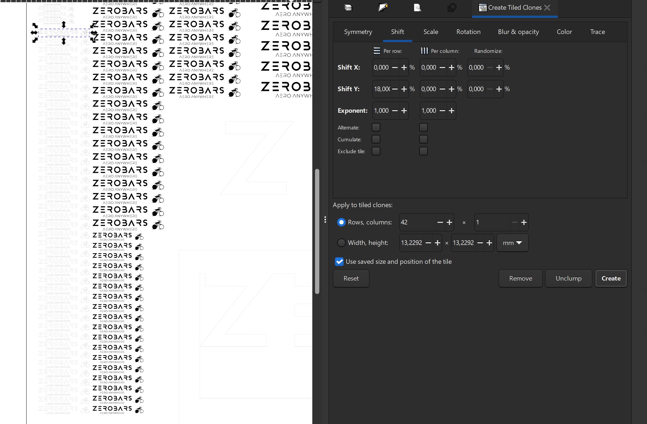This screenshot has width=647, height=424.
Task: Select the Width, height radio button
Action: (341, 242)
